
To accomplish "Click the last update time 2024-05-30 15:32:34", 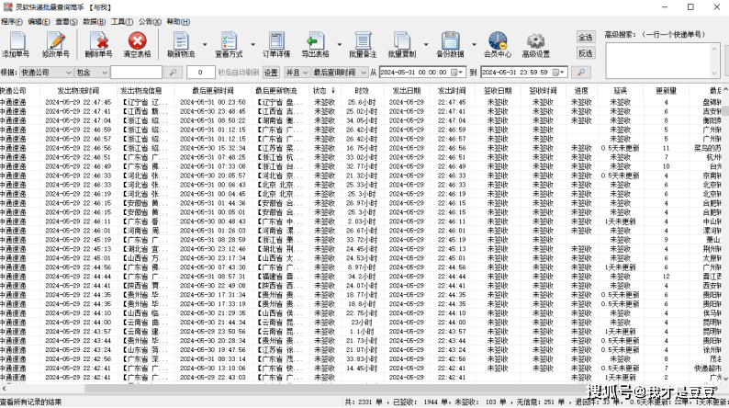I will coord(212,148).
